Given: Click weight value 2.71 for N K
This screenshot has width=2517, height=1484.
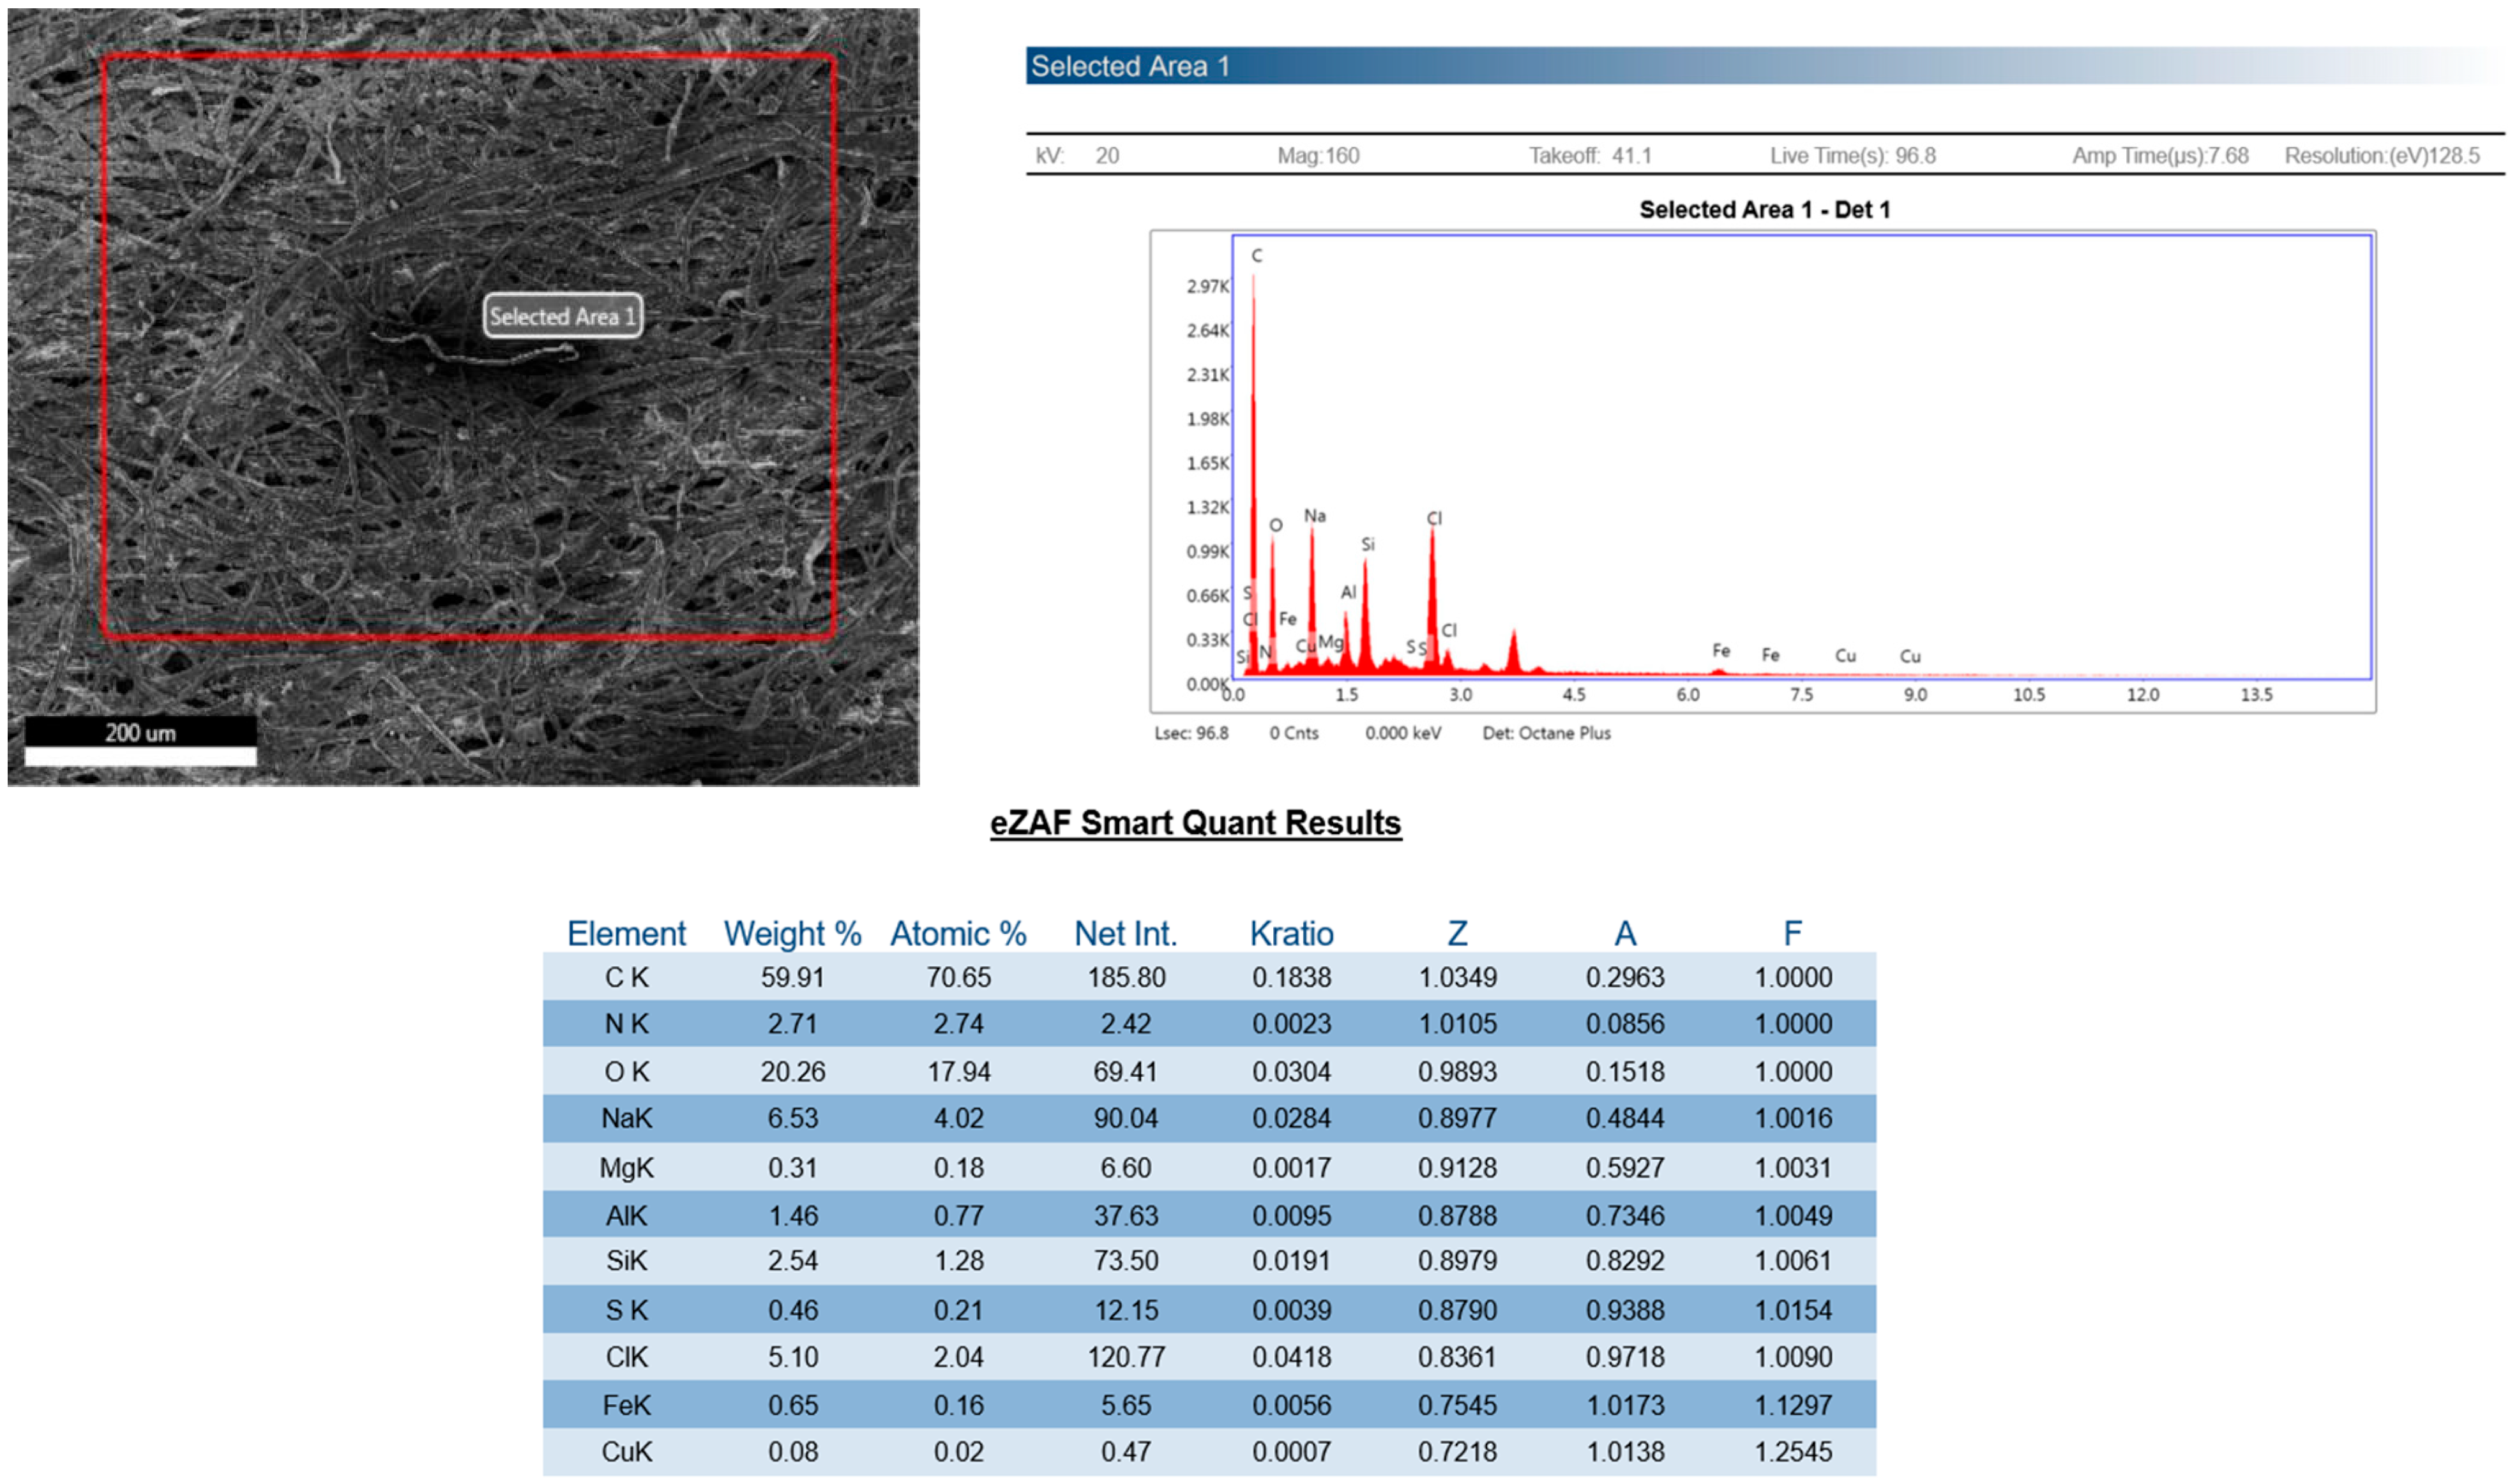Looking at the screenshot, I should (792, 1024).
